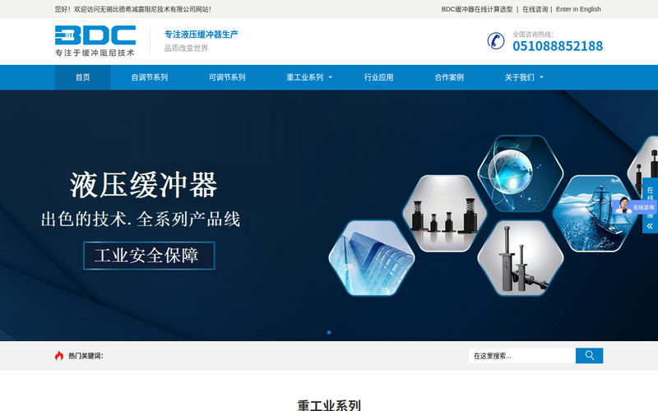Expand the 重工业系列 dropdown arrow
The width and height of the screenshot is (658, 411).
[x=331, y=77]
